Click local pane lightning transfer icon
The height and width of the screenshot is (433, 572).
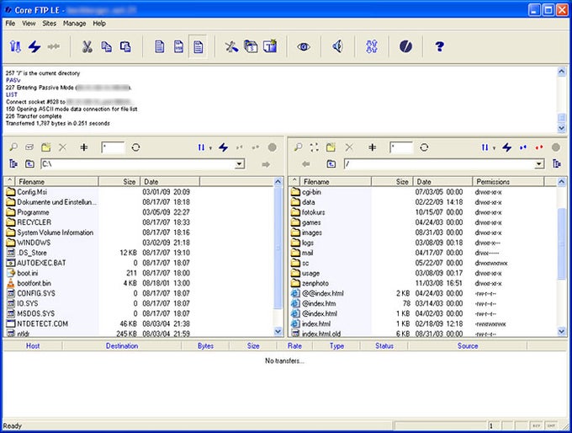pyautogui.click(x=223, y=147)
